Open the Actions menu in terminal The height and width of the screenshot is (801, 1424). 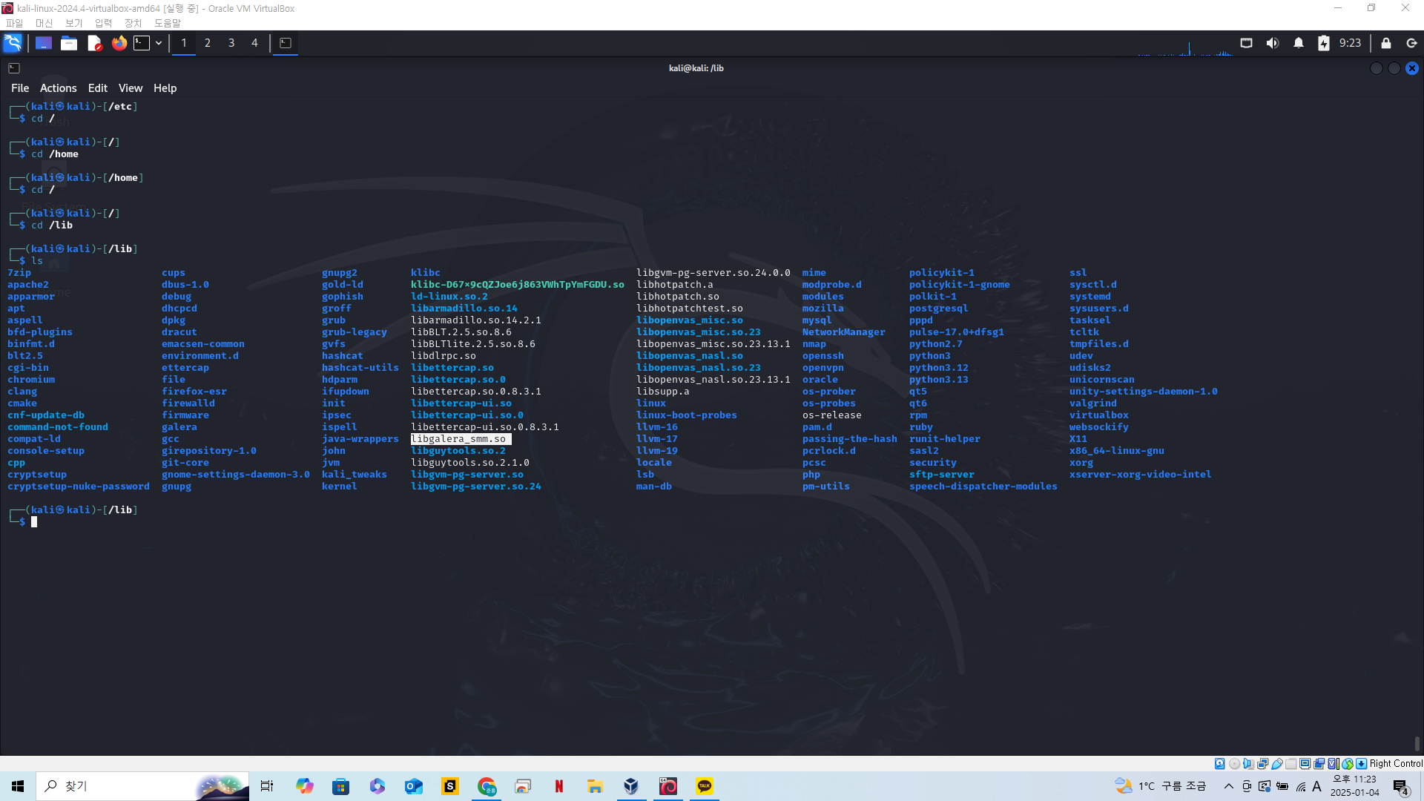(x=58, y=88)
